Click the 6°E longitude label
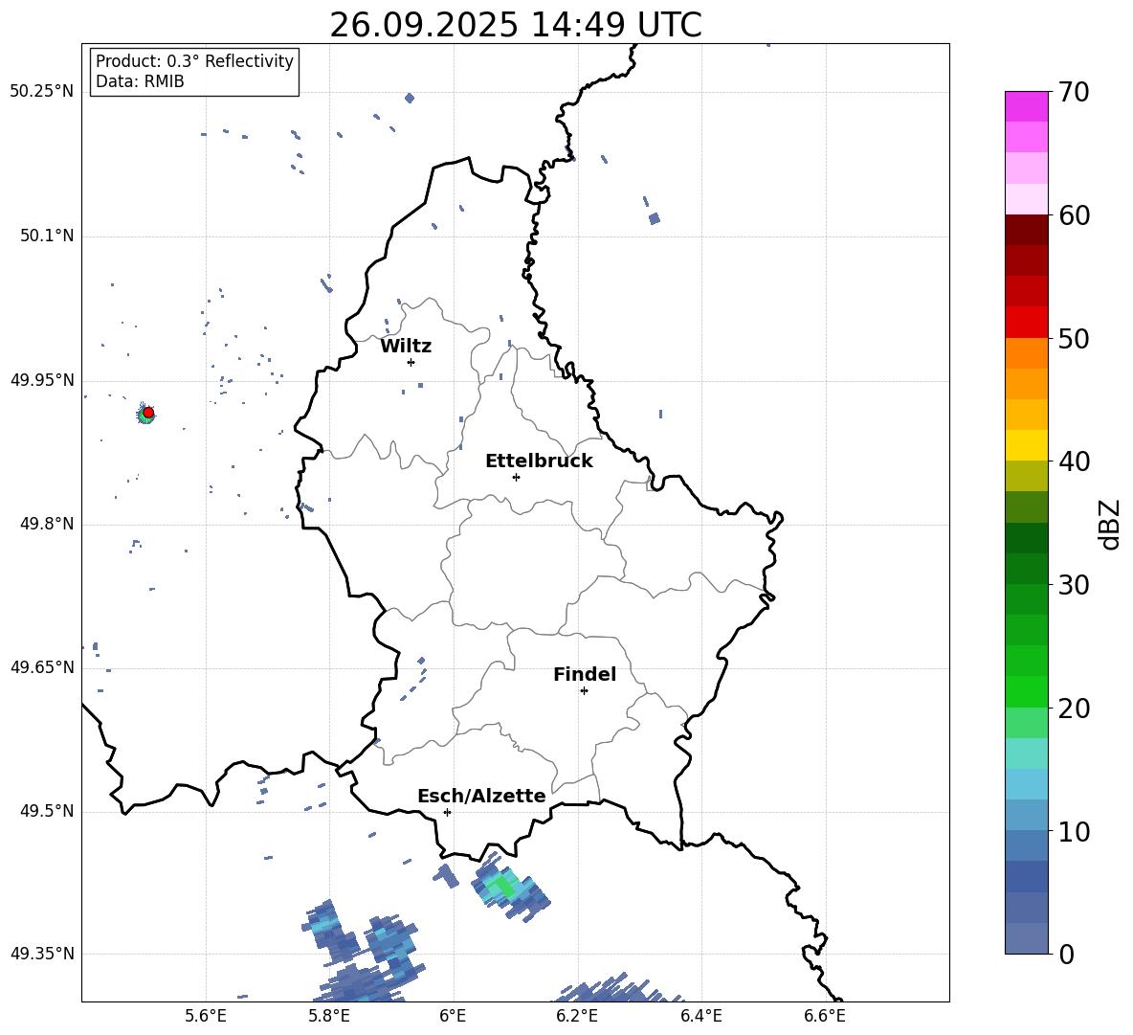Viewport: 1133px width, 1035px height. [x=453, y=1016]
